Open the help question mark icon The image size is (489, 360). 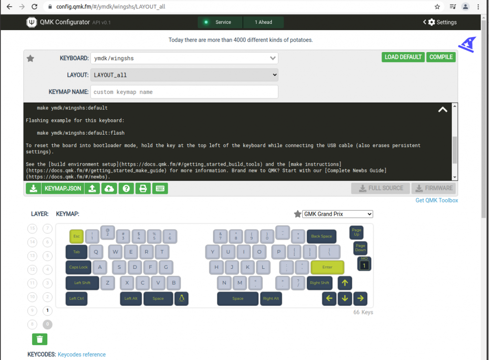click(126, 189)
